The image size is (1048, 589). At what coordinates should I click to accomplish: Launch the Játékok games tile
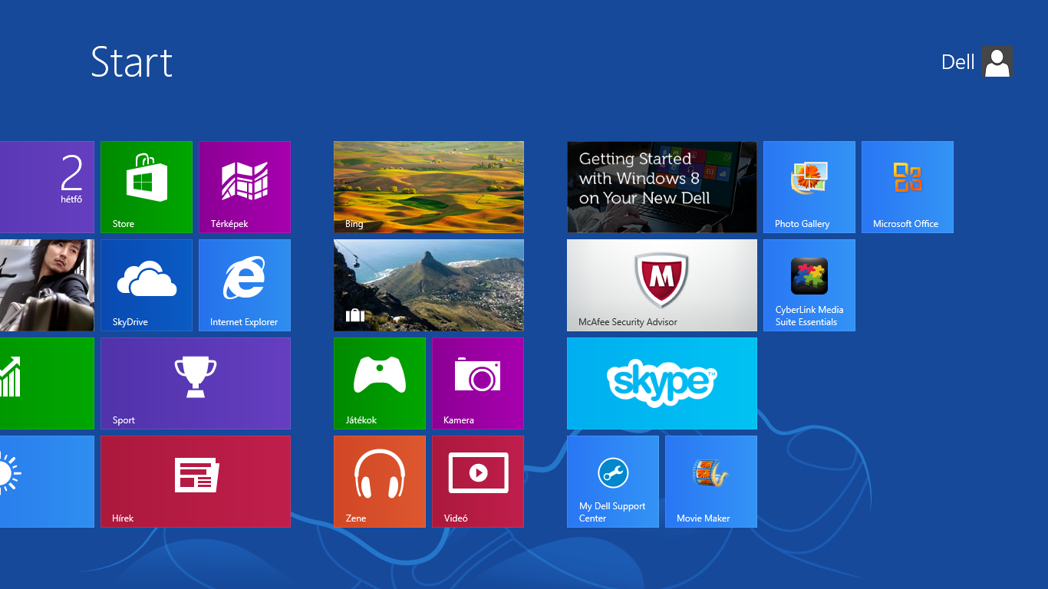pyautogui.click(x=380, y=383)
